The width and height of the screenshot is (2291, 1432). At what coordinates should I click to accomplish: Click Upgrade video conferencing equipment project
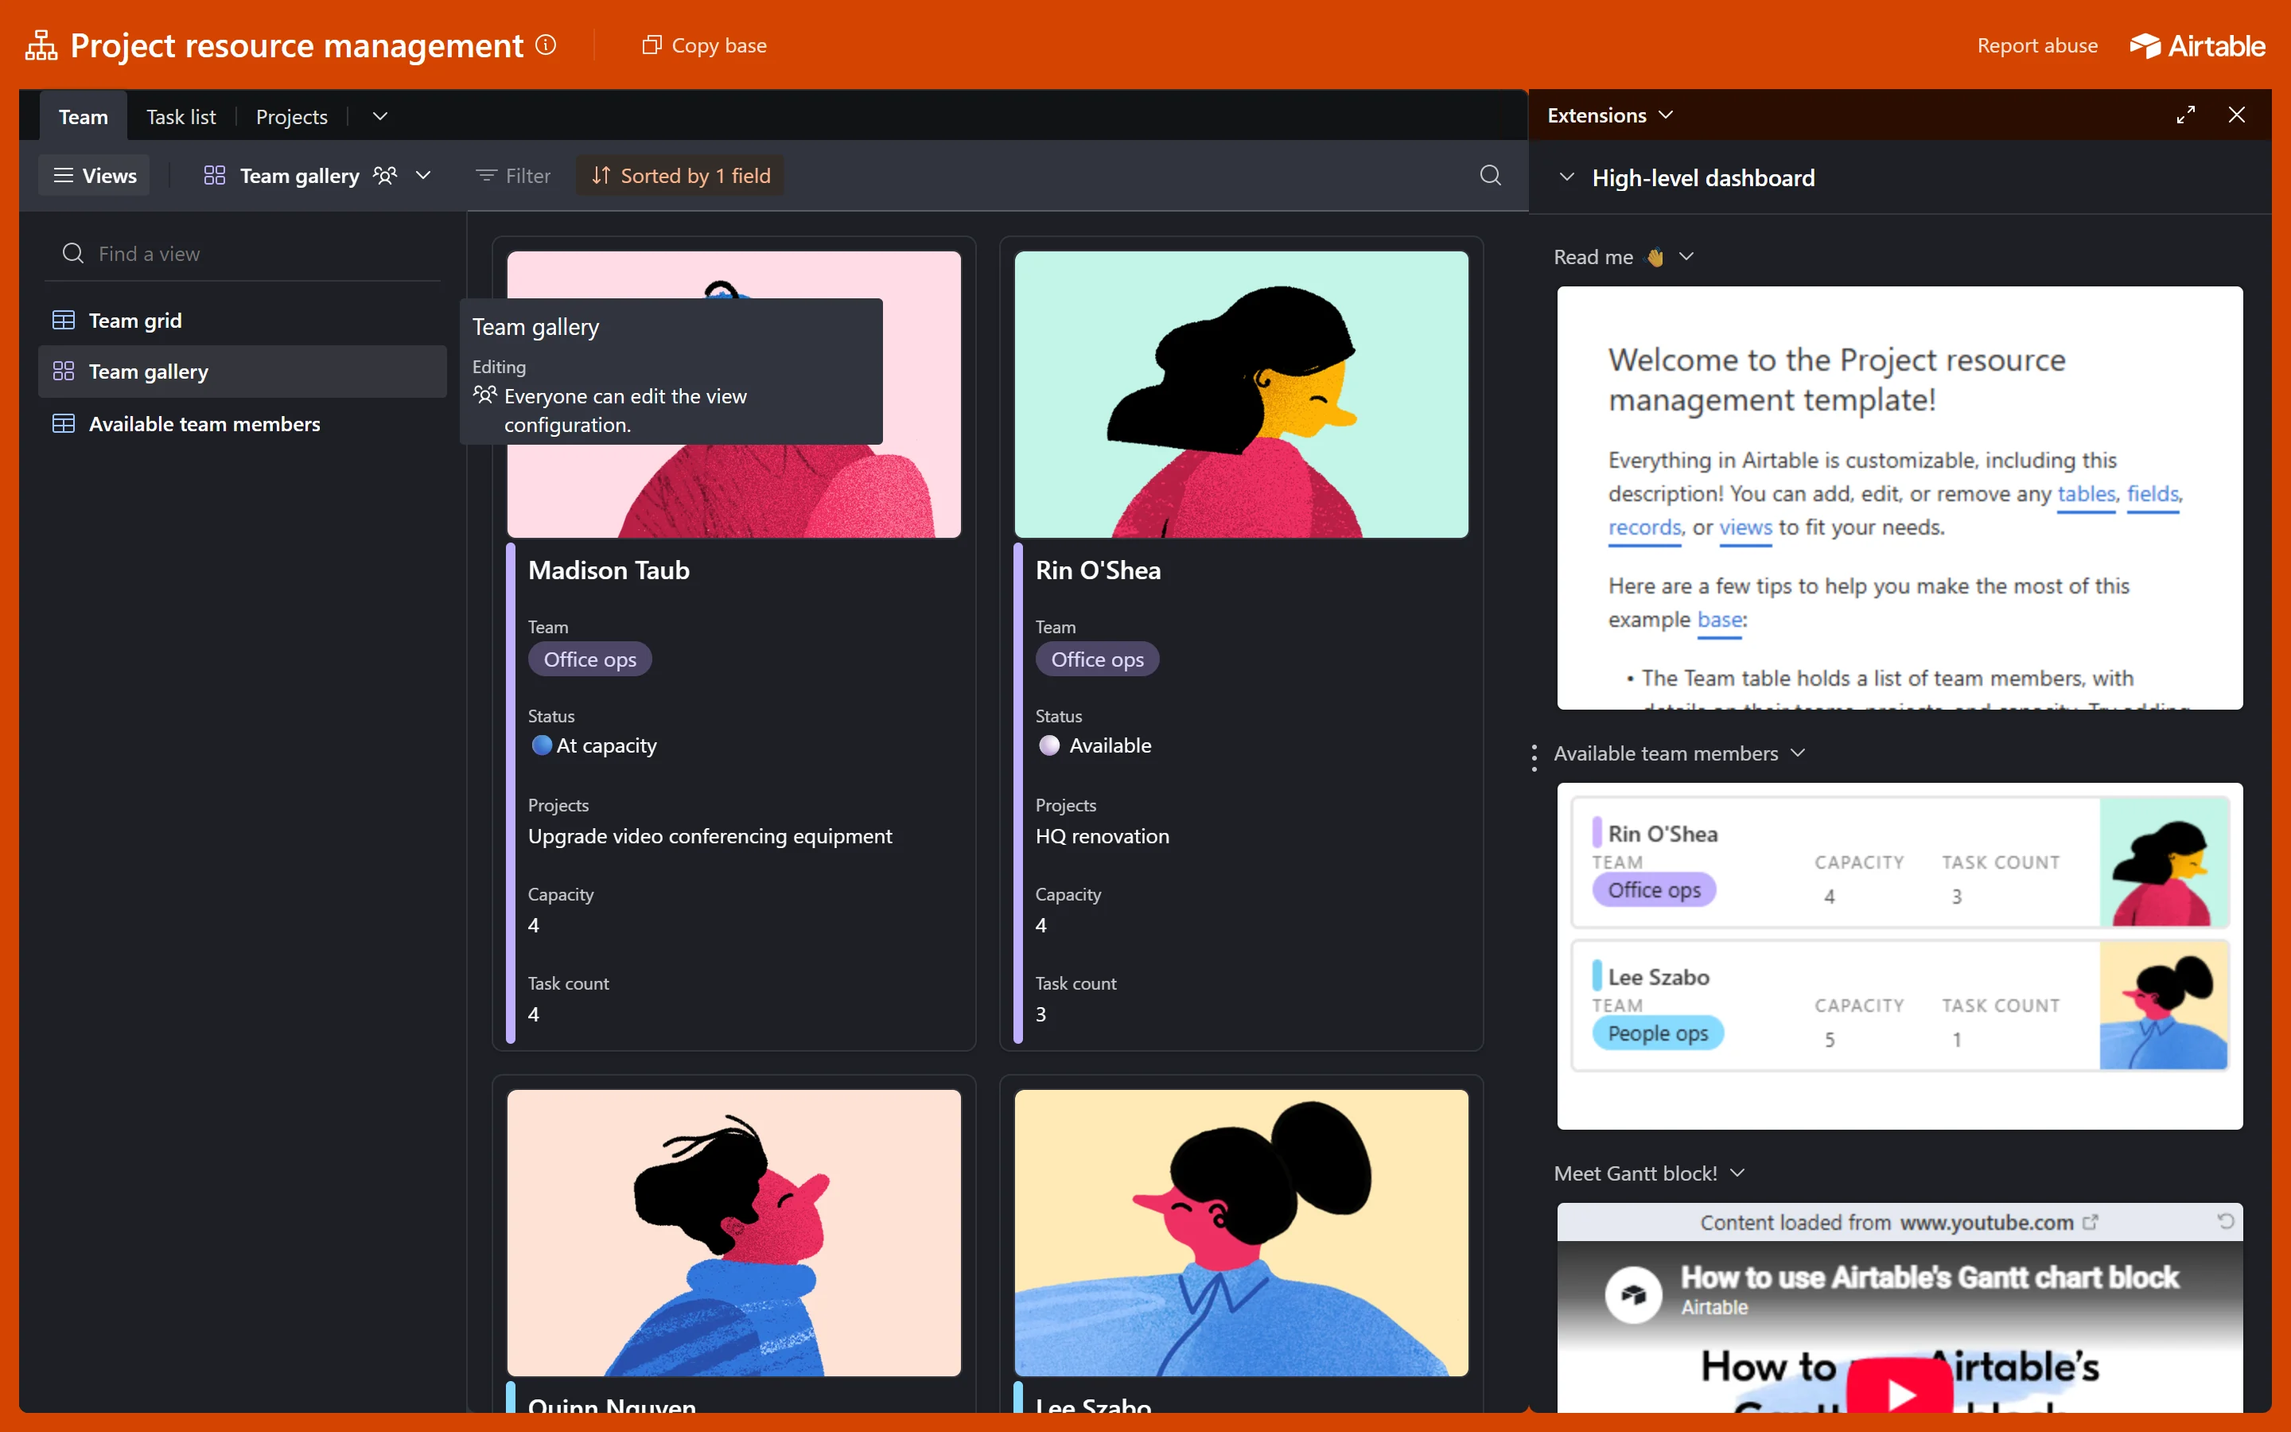(710, 836)
